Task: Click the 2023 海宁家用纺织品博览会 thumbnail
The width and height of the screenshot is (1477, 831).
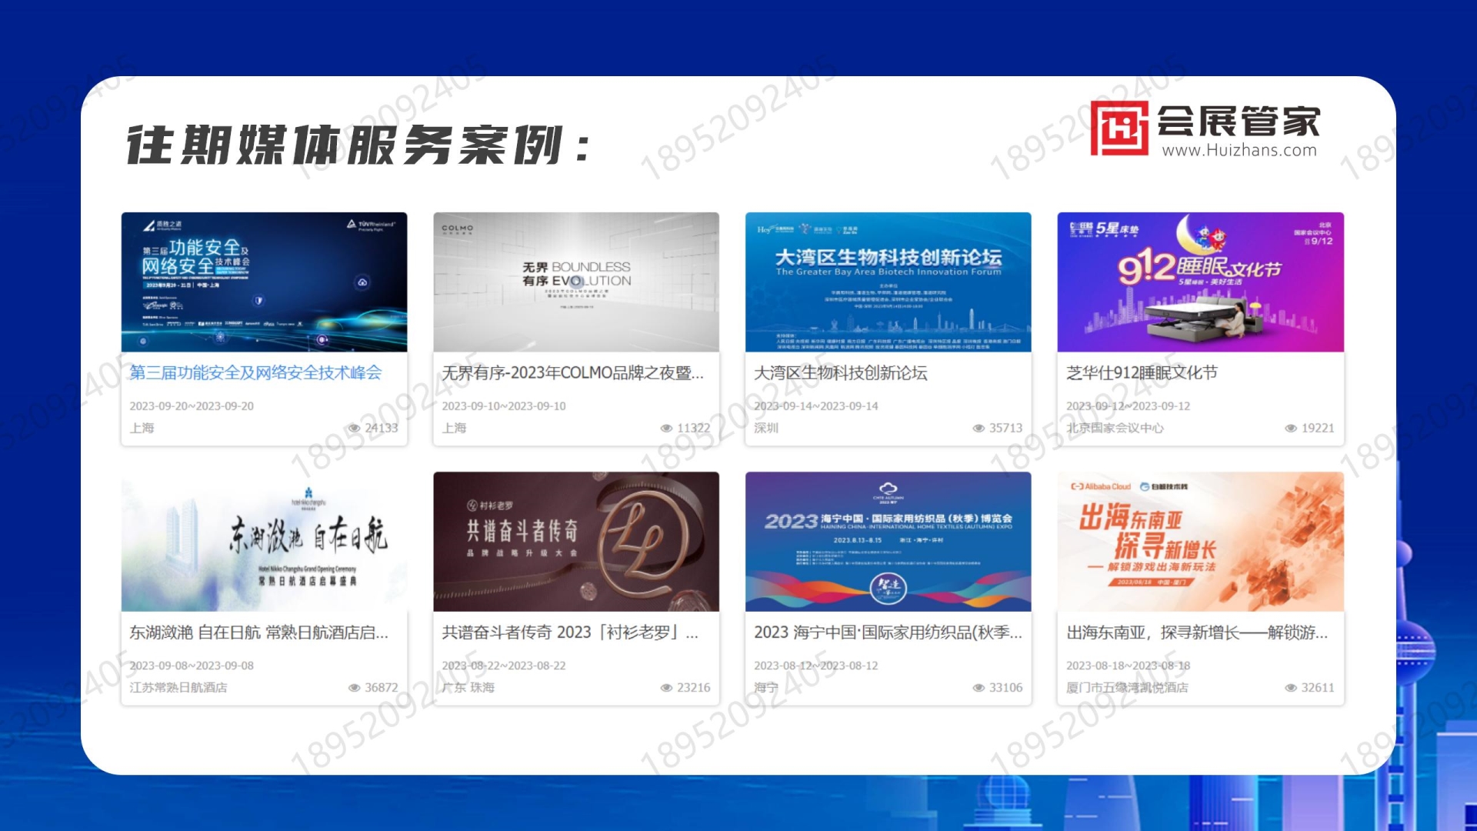Action: pos(888,542)
